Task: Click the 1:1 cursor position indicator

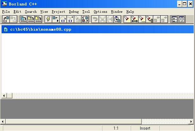Action: coord(116,128)
